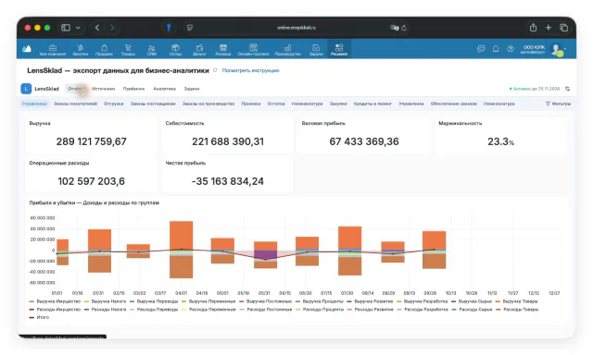This screenshot has width=593, height=355.
Task: Open Кредиты и лизинг report tab
Action: pyautogui.click(x=372, y=104)
